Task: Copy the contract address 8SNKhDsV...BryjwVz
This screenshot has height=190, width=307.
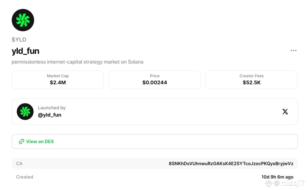Action: 231,164
